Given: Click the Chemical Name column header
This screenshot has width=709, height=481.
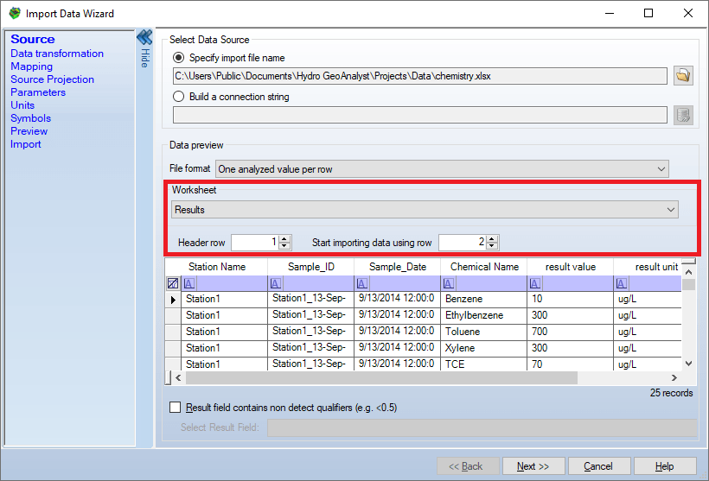Looking at the screenshot, I should click(484, 267).
